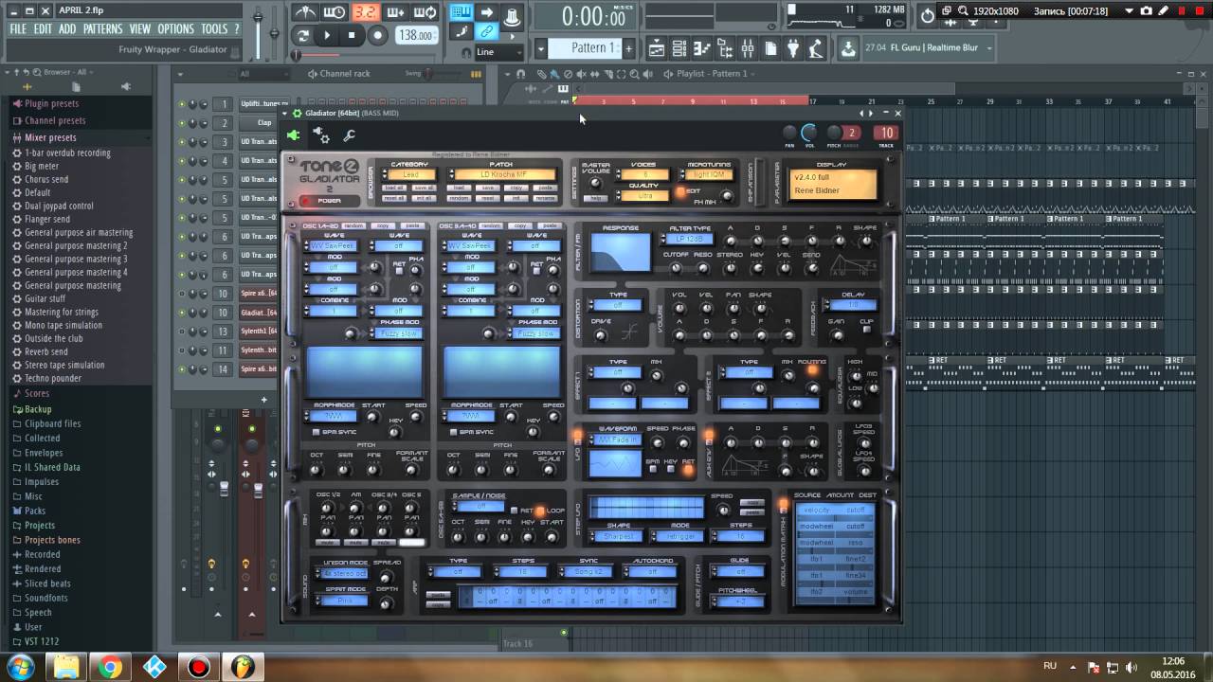1213x682 pixels.
Task: Expand the Backup folder in browser
Action: pos(38,409)
